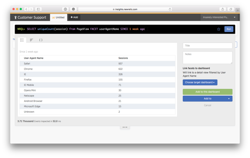Switch to the table list view icon
250x158 pixels.
pyautogui.click(x=22, y=40)
